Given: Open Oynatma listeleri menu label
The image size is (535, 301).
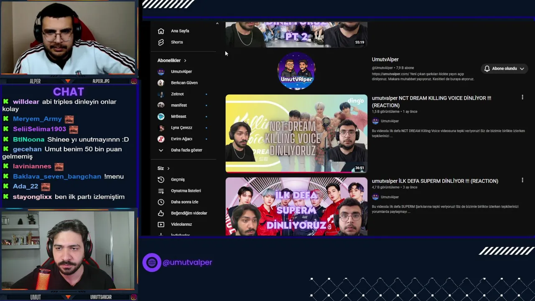Looking at the screenshot, I should pos(186,191).
